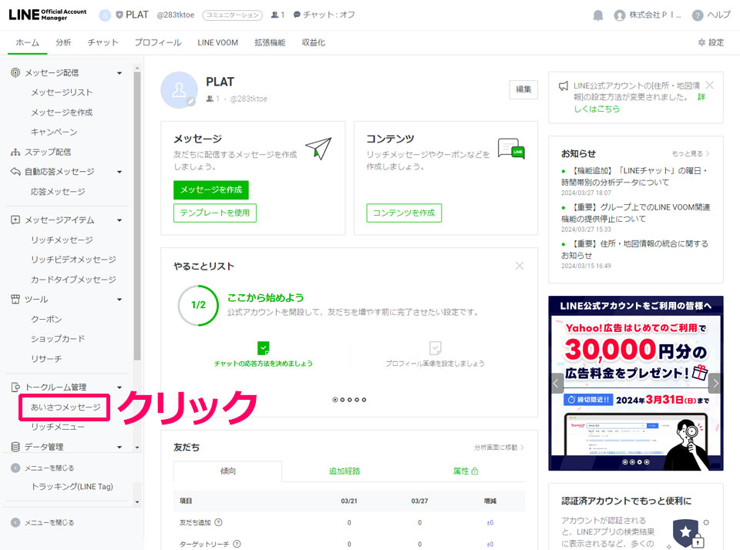Open トラッキング(LINE Tag) in sidebar
This screenshot has width=740, height=550.
[x=72, y=486]
